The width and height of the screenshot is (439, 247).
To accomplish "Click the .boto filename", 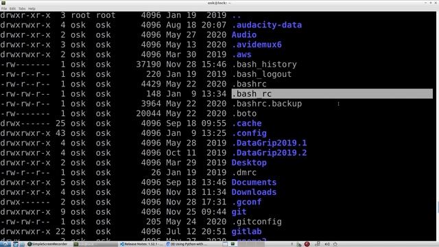I will [x=244, y=113].
